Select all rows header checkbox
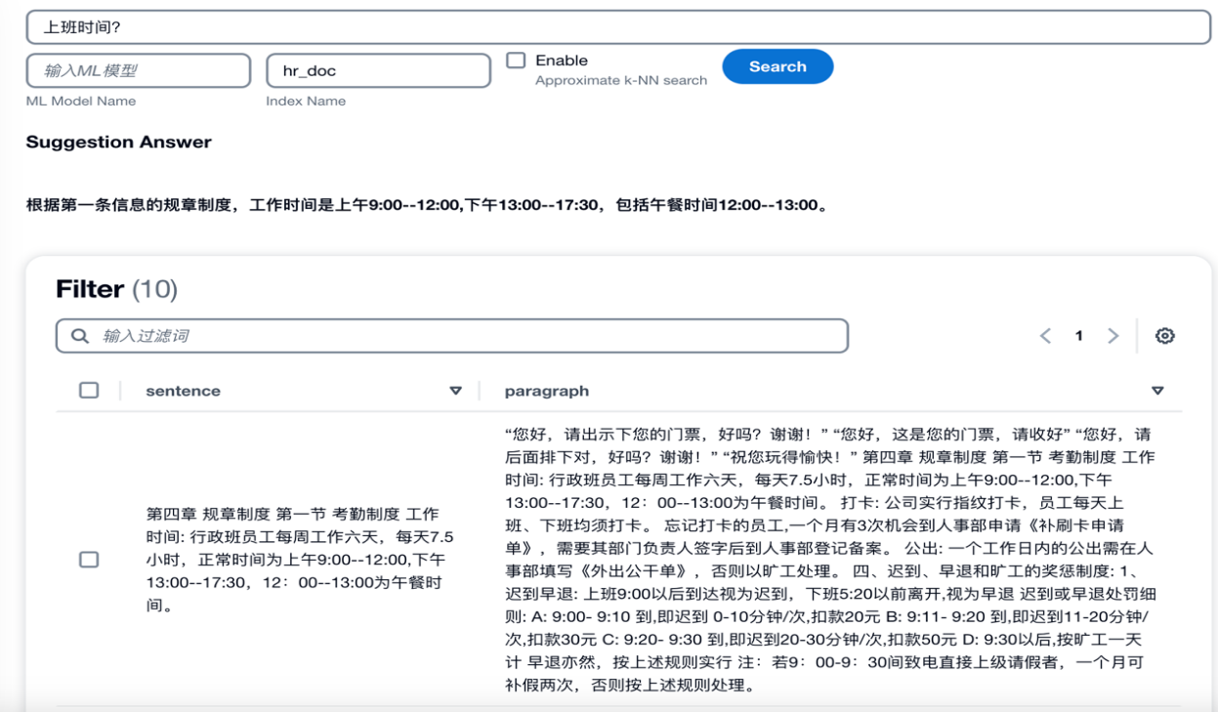The image size is (1218, 712). [89, 391]
